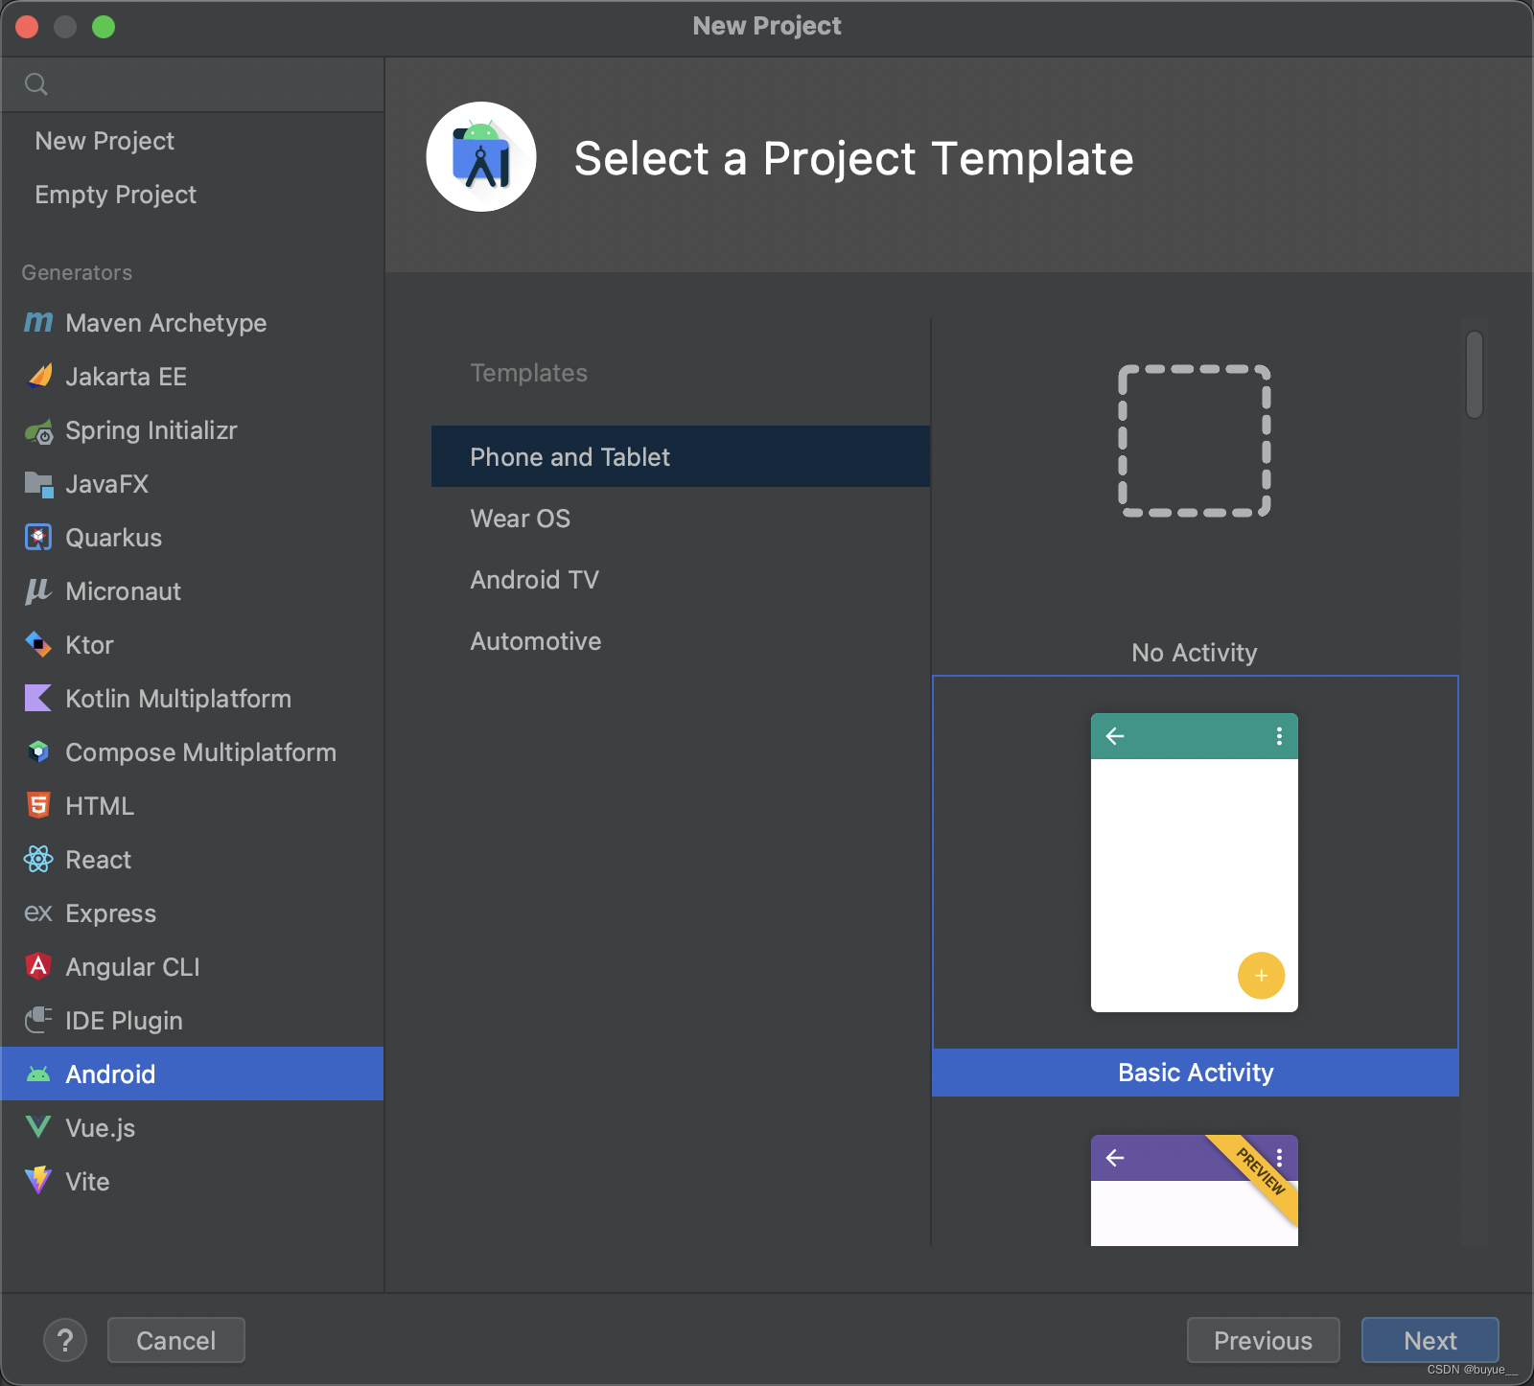
Task: Click the React atom icon
Action: (x=38, y=860)
